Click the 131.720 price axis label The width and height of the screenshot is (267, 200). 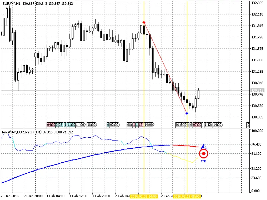tap(257, 37)
